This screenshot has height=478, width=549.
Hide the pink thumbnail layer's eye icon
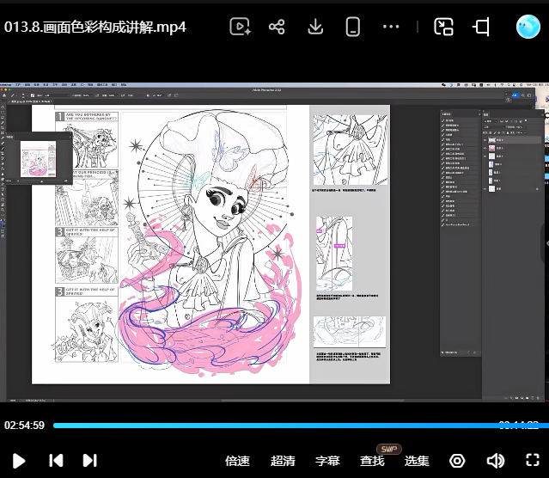click(x=485, y=148)
